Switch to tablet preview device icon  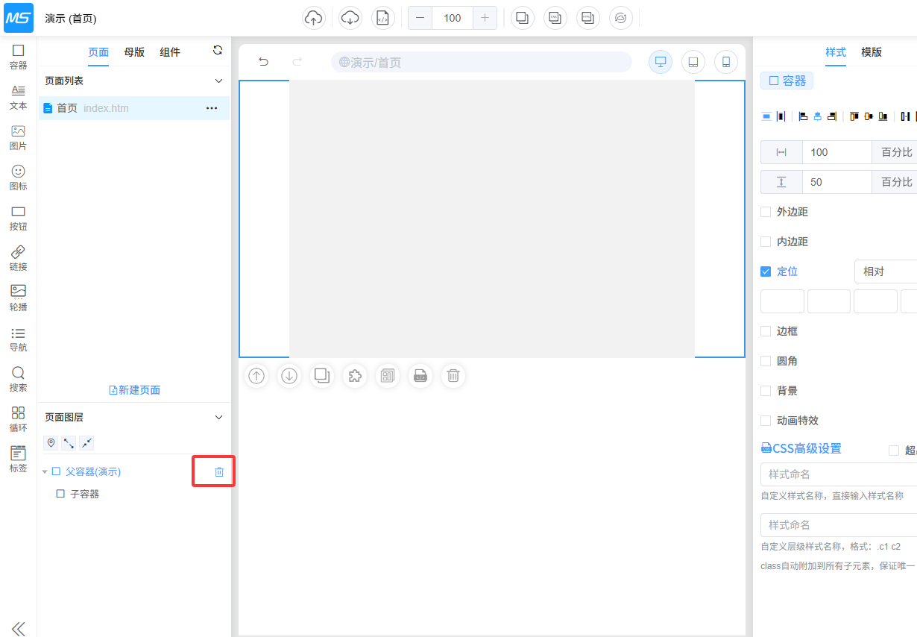click(693, 62)
